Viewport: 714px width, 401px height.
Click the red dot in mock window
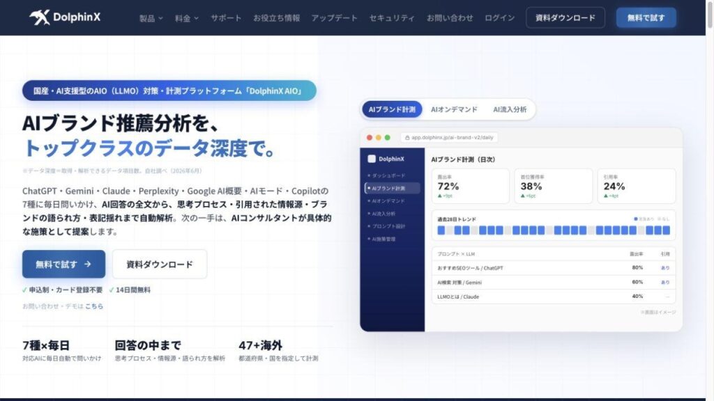coord(370,137)
